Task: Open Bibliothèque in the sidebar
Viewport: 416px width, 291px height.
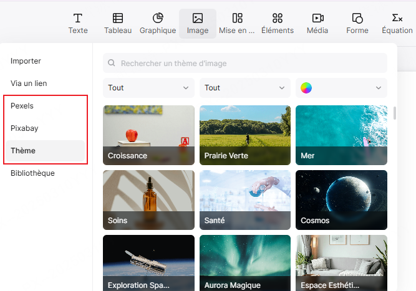Action: click(32, 173)
